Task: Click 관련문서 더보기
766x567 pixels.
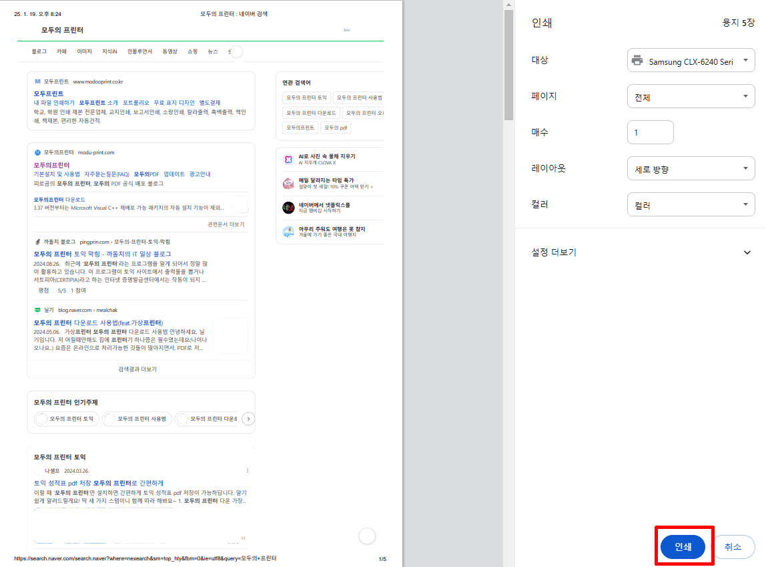Action: pyautogui.click(x=226, y=224)
